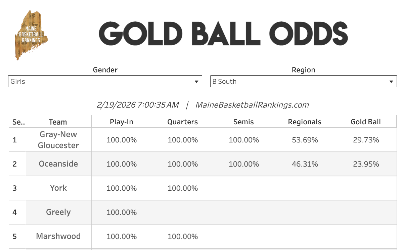Select the Greely team name
Viewport: 403px width, 250px height.
(58, 212)
